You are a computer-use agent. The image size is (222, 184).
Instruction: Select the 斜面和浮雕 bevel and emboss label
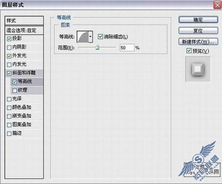point(24,73)
